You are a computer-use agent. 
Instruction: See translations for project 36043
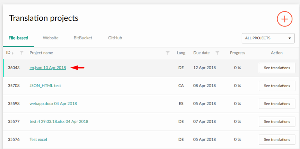click(x=277, y=68)
